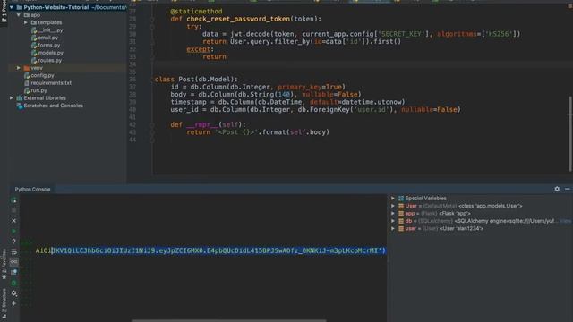This screenshot has height=322, width=573.
Task: Click green Attach Debugger bug icon
Action: (14, 283)
